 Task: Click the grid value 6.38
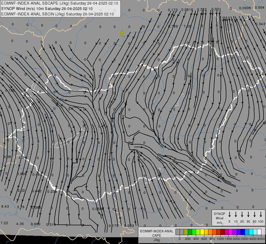(7, 157)
